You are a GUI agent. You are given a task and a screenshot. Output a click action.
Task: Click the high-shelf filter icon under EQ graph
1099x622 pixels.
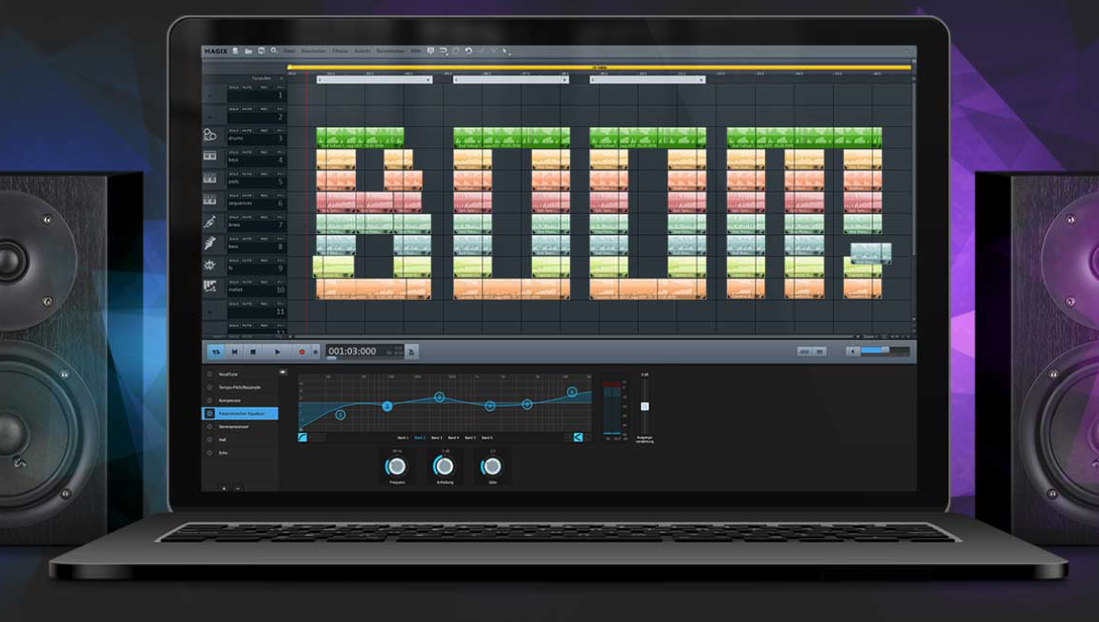pos(579,438)
